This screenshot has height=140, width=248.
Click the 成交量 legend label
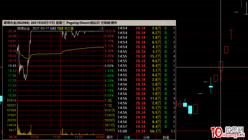tap(69, 28)
